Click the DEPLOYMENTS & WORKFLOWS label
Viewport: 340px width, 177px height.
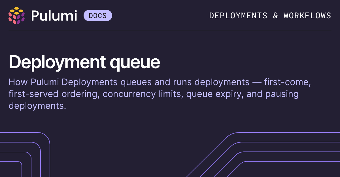(x=270, y=16)
